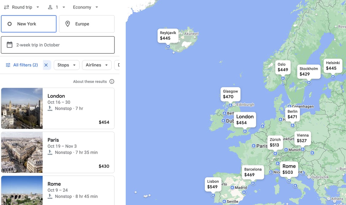Click the Reykjavík airport marker on map

click(168, 46)
